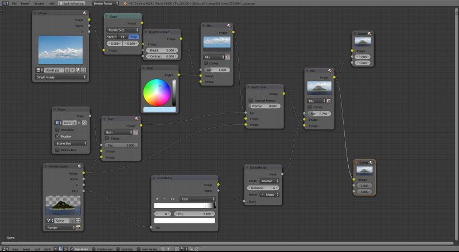Screen dimensions: 459x252
Task: Open first Mix node blend type dropdown
Action: pyautogui.click(x=214, y=57)
